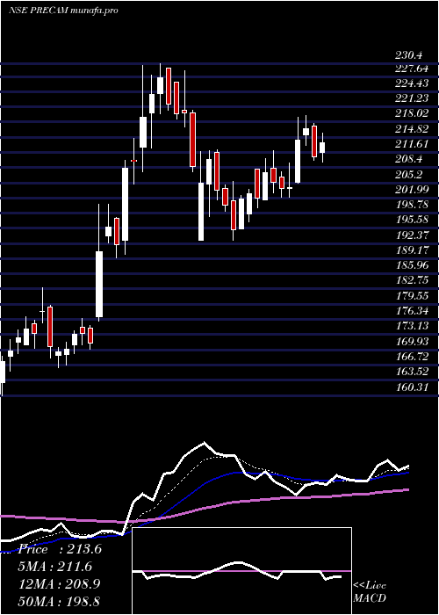The width and height of the screenshot is (439, 615).
Task: Choose the 179.55 axis label
Action: 413,296
